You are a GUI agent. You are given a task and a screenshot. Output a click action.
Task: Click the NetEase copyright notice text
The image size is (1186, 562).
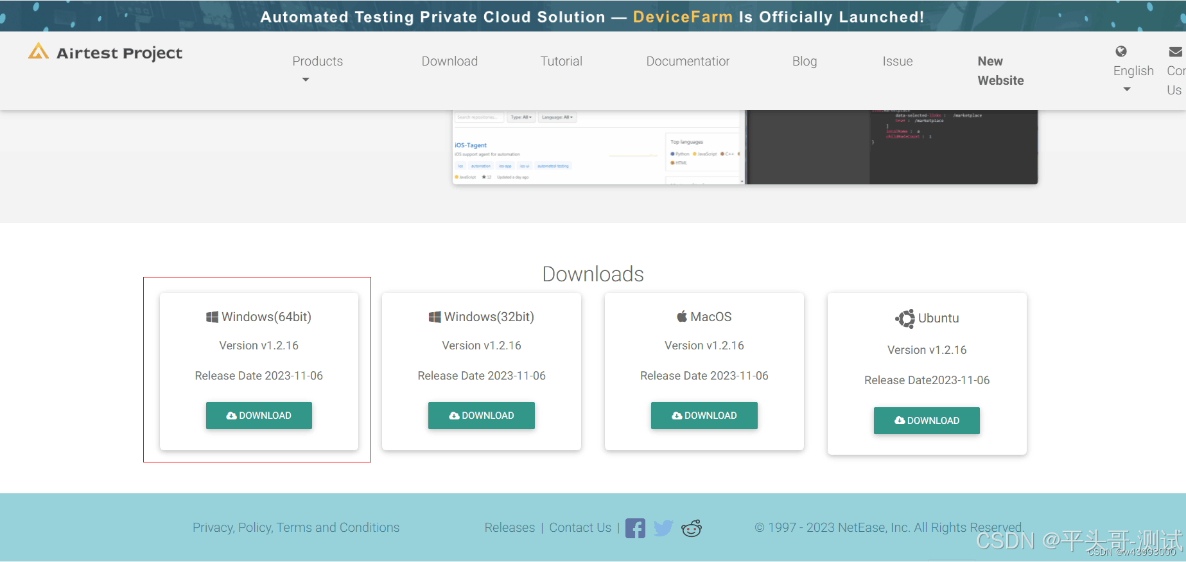[x=889, y=527]
